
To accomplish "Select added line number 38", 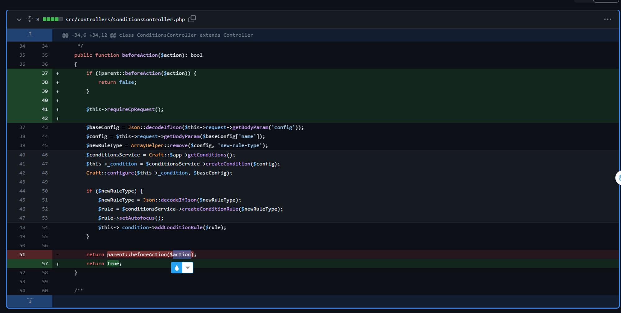I will point(45,82).
